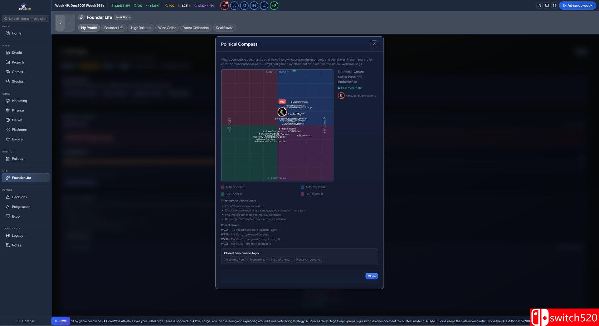
Task: Open Notes in the sidebar
Action: point(26,245)
